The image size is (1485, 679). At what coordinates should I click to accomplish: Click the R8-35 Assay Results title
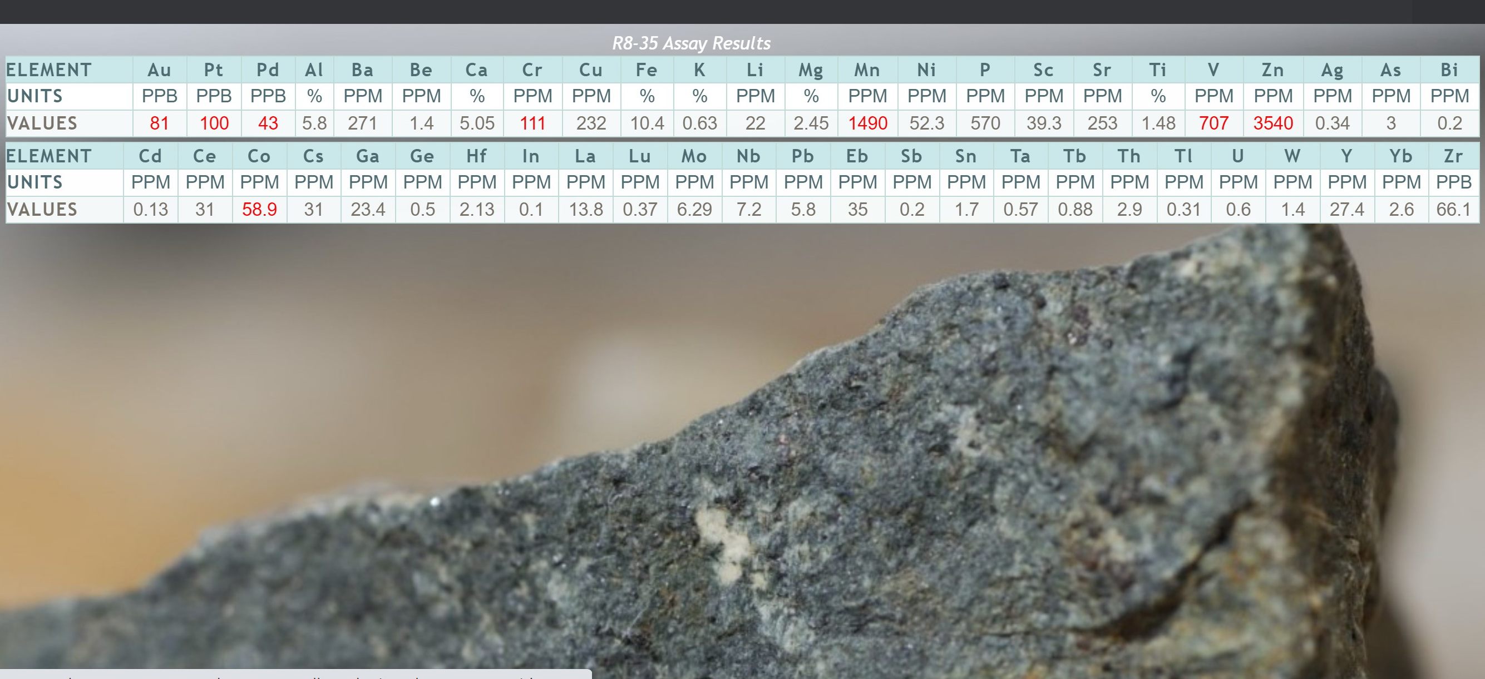pyautogui.click(x=690, y=43)
